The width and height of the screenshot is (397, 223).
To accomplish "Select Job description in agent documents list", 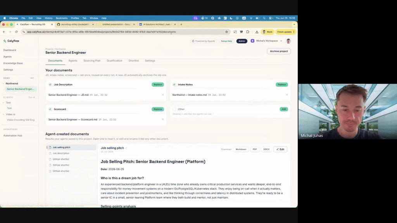I will pos(61,153).
